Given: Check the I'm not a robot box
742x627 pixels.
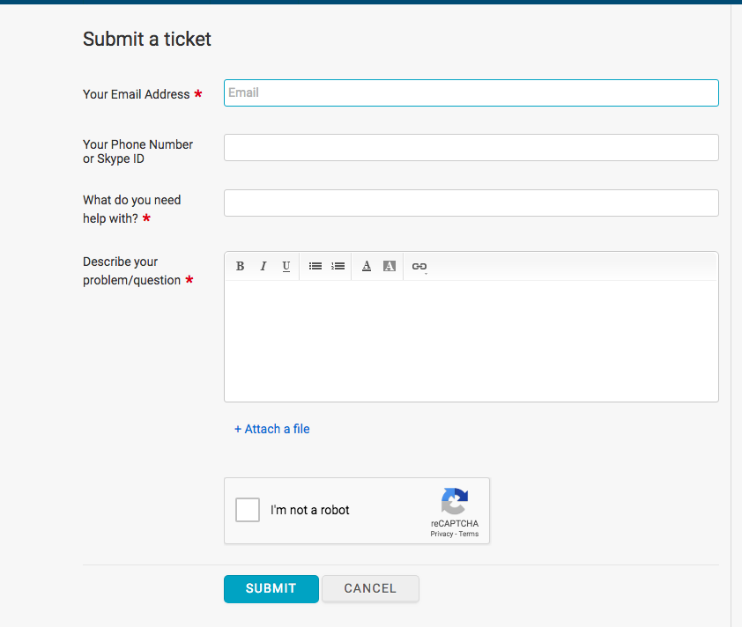Looking at the screenshot, I should coord(248,510).
